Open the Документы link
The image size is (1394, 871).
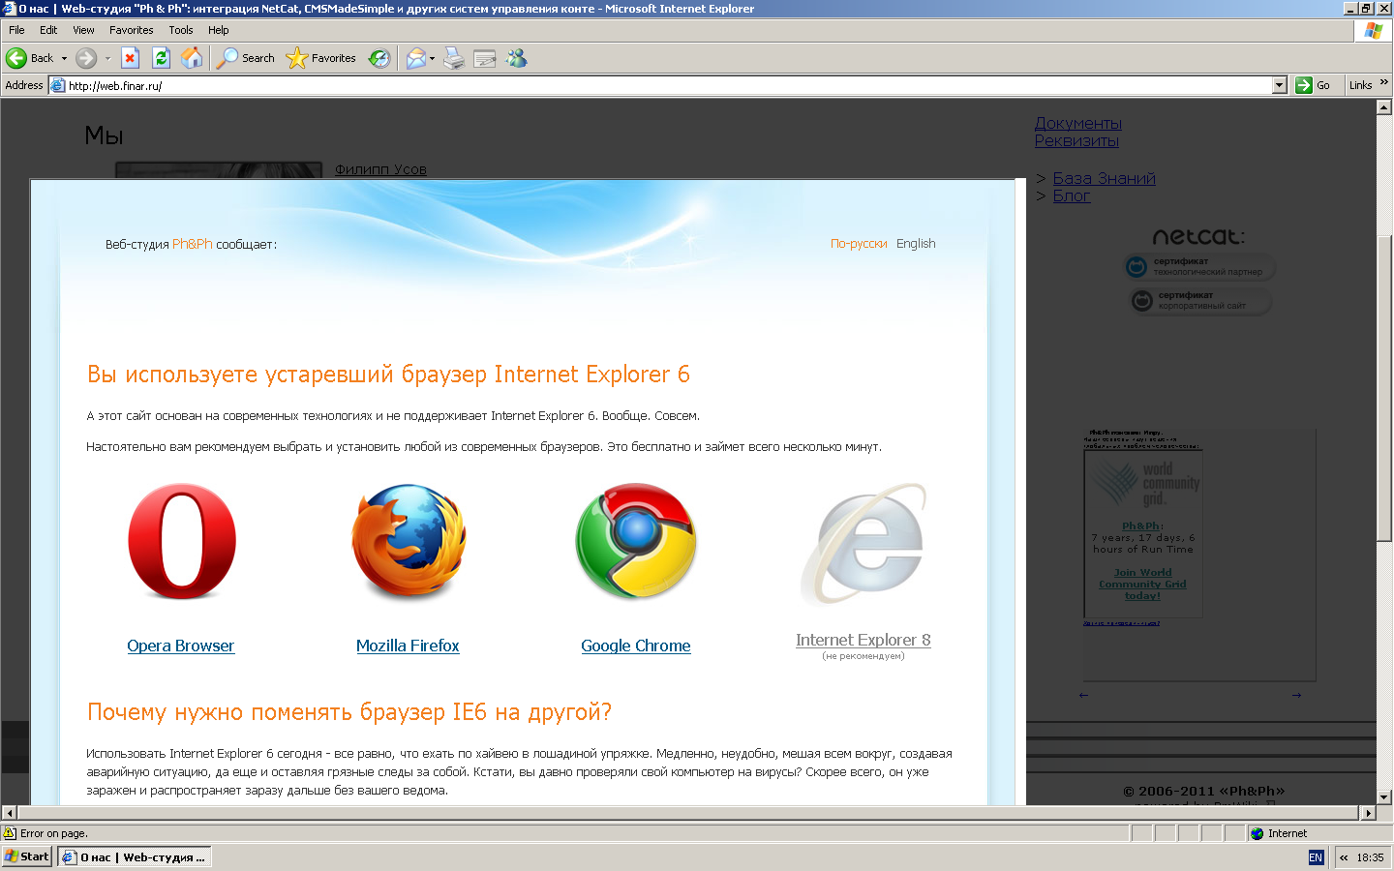coord(1078,123)
